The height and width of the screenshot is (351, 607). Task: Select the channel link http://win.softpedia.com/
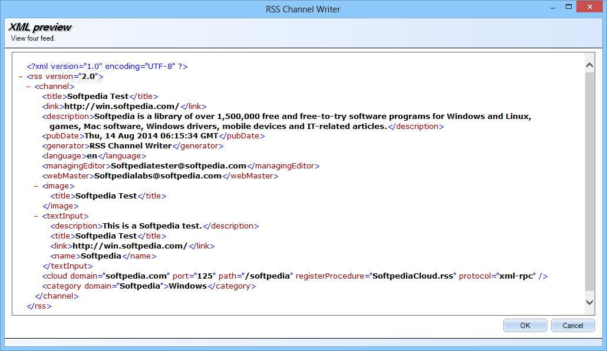[121, 107]
